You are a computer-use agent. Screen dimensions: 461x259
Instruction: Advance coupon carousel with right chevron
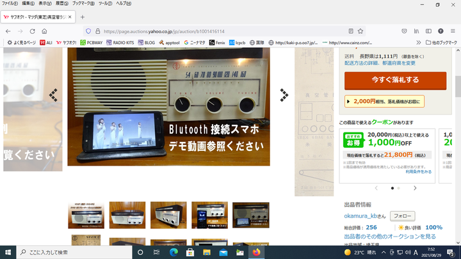[415, 188]
